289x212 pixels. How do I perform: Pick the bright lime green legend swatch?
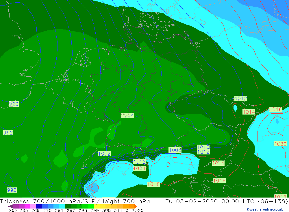point(91,206)
